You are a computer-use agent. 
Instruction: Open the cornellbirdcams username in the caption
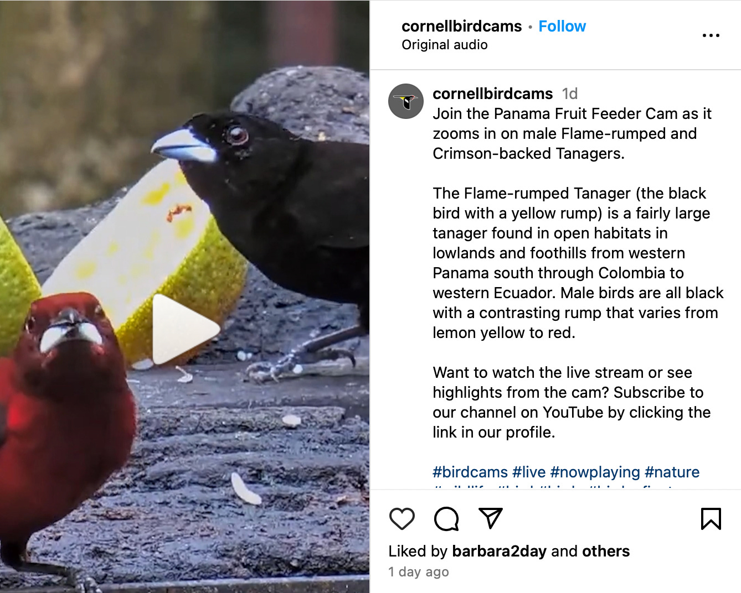click(492, 93)
